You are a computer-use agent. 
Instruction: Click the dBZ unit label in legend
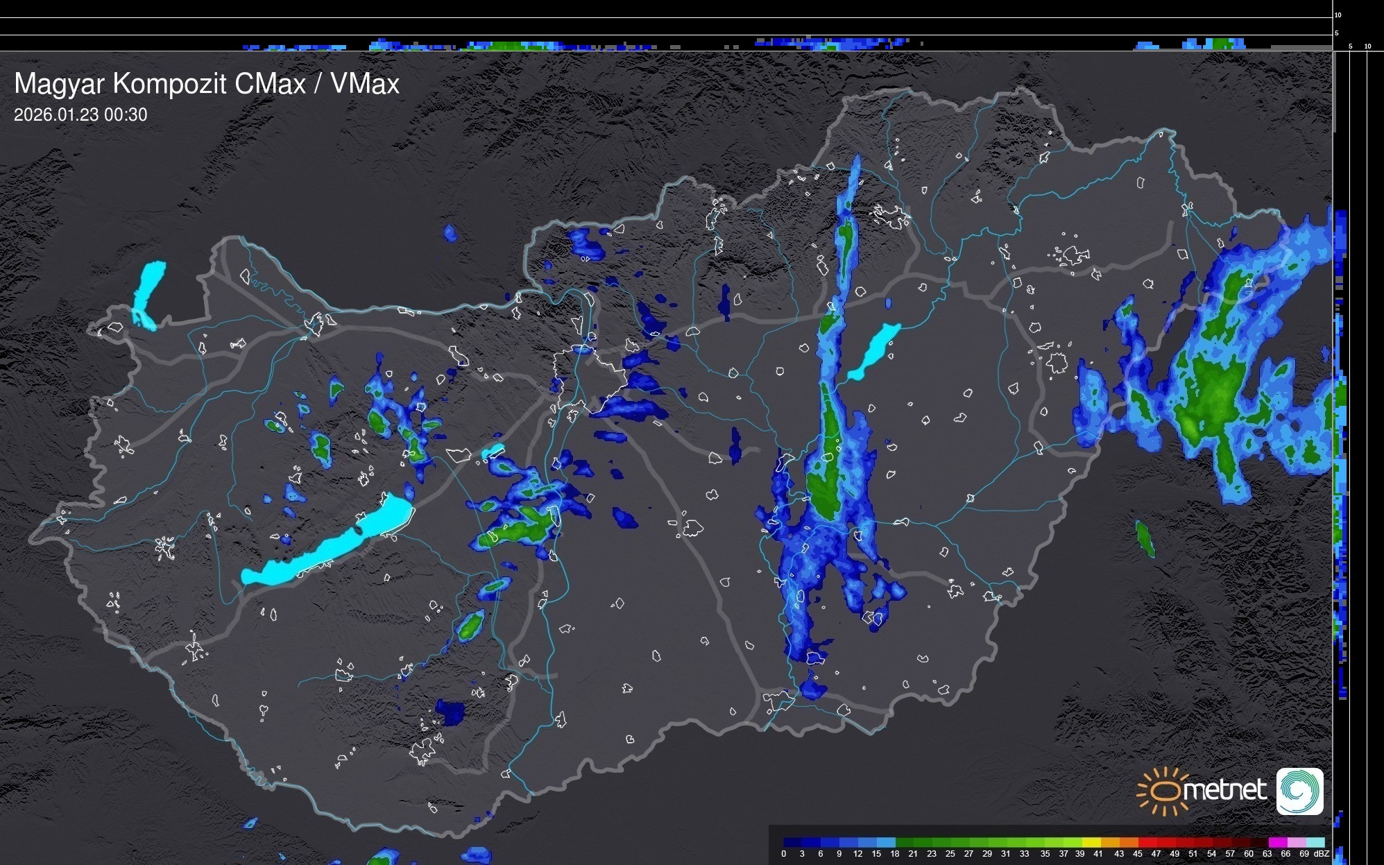pos(1322,854)
